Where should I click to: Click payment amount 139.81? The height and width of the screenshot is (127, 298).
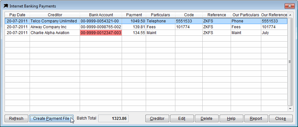pos(134,27)
